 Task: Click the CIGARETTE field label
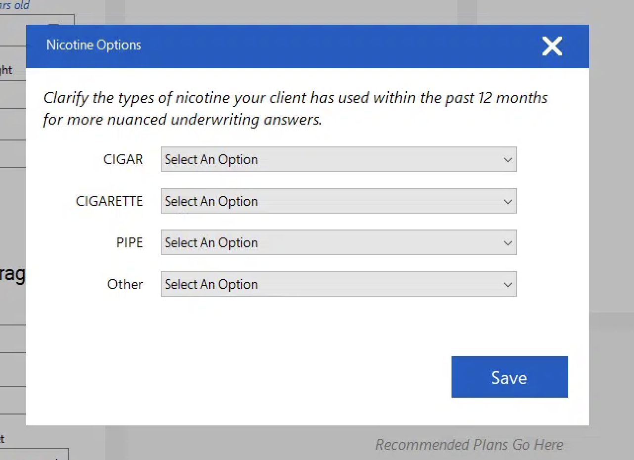pos(109,201)
